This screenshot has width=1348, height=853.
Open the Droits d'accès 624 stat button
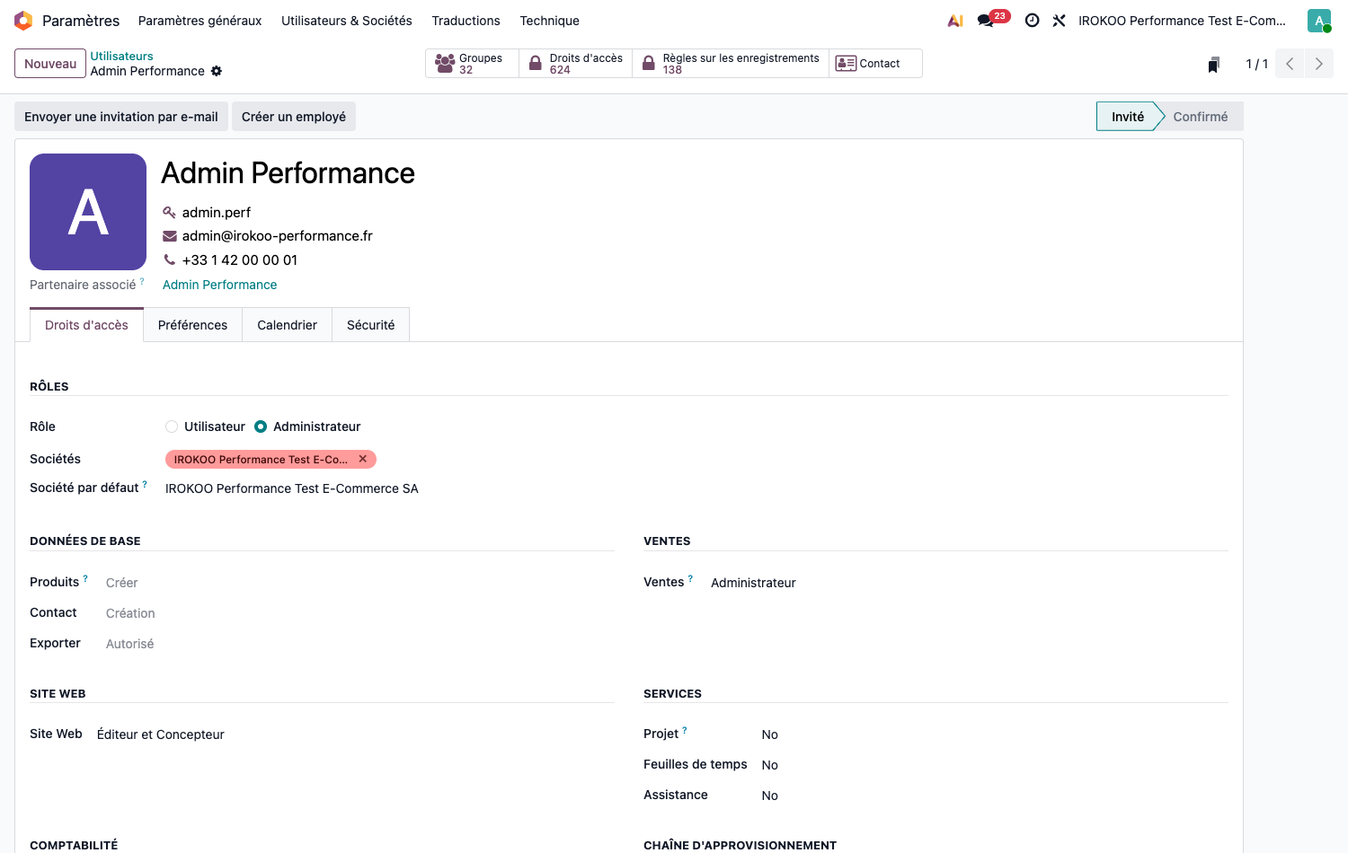[x=576, y=64]
